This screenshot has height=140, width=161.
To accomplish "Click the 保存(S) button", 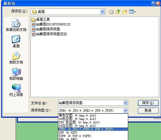I will point(148,103).
